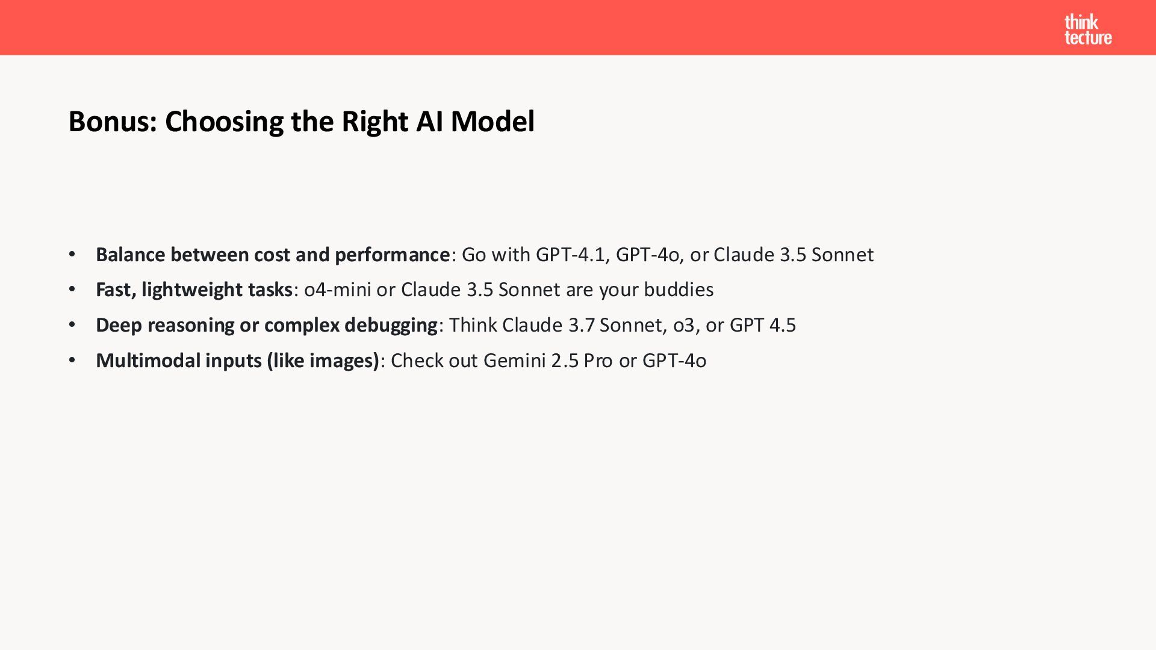Click the bullet marker before 'Multimodal inputs'
Image resolution: width=1156 pixels, height=650 pixels.
click(72, 361)
